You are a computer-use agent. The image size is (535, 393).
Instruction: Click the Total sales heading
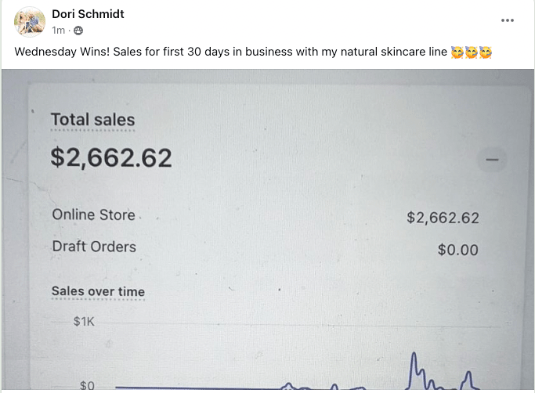(92, 120)
